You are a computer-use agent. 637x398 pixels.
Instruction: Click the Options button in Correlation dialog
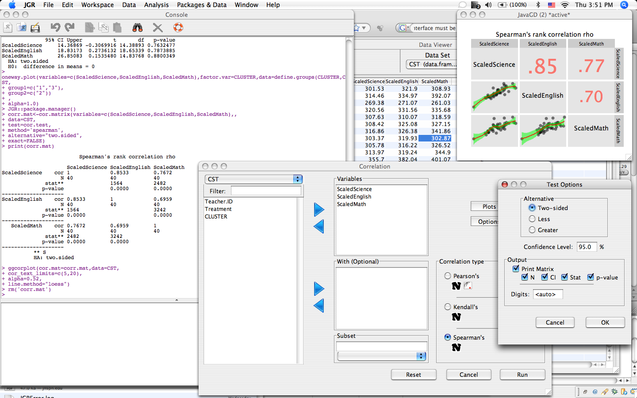click(485, 222)
